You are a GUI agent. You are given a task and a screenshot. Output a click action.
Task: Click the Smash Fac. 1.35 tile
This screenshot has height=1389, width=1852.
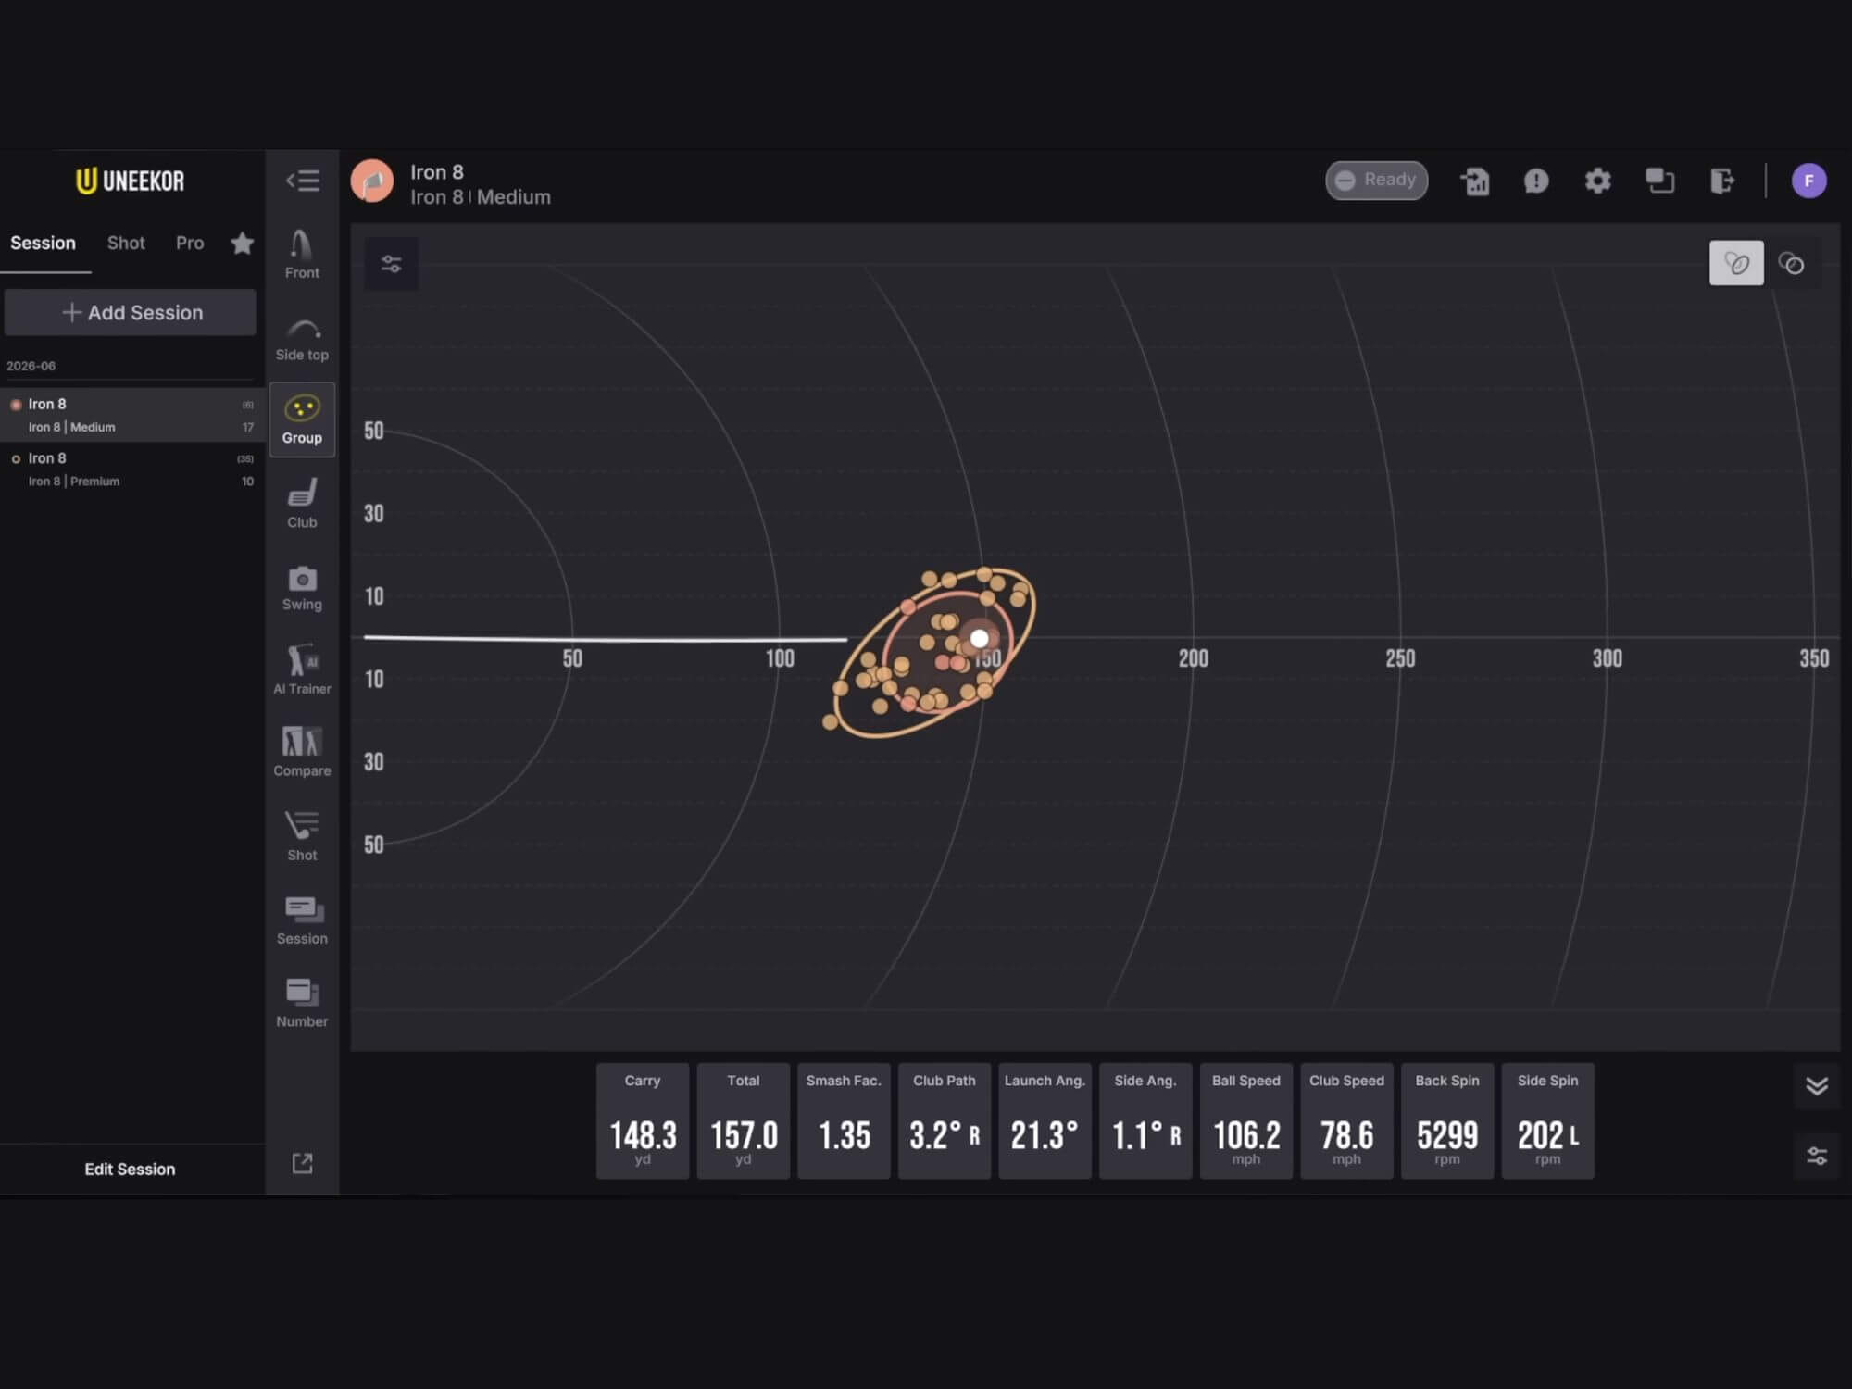tap(844, 1120)
